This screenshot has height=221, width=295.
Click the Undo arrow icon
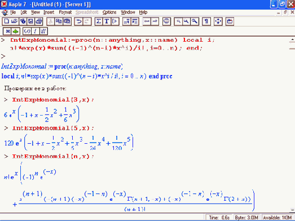tap(79, 21)
